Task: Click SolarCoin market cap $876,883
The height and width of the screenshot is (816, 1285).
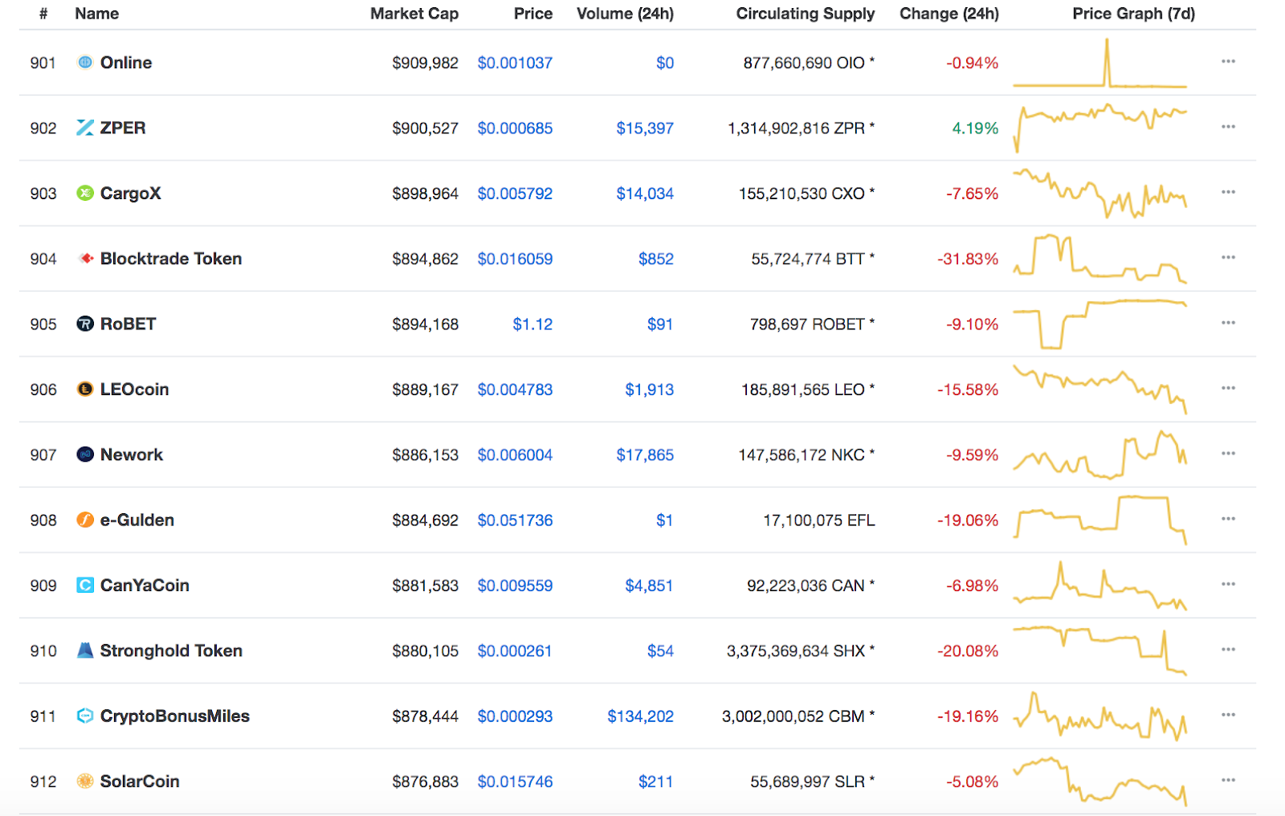Action: point(425,781)
